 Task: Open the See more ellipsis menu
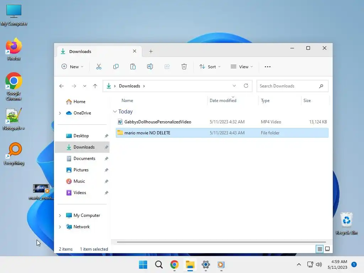[267, 66]
